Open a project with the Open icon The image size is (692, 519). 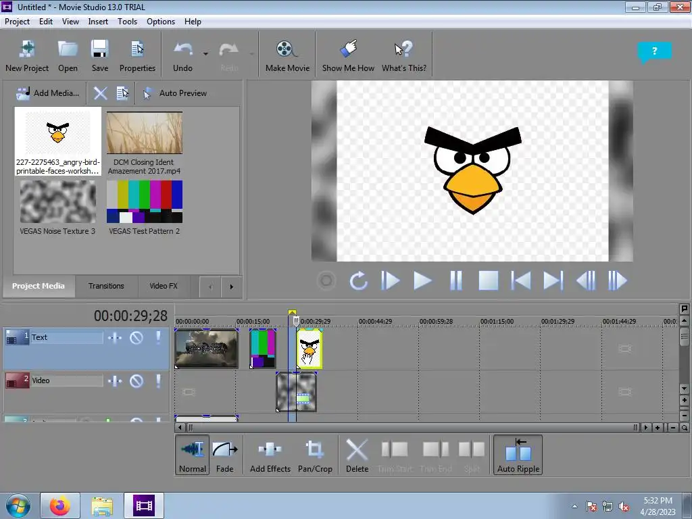(68, 55)
